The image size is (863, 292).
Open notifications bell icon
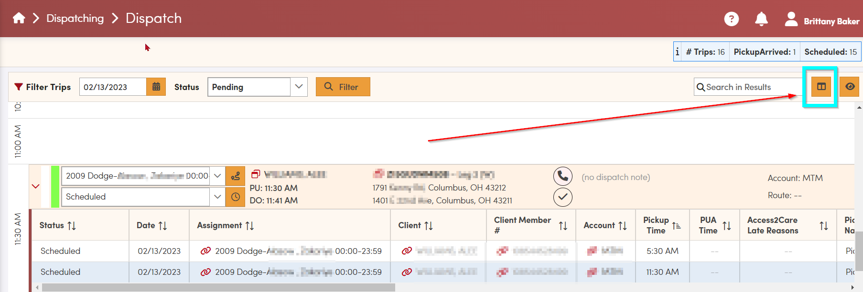coord(761,19)
